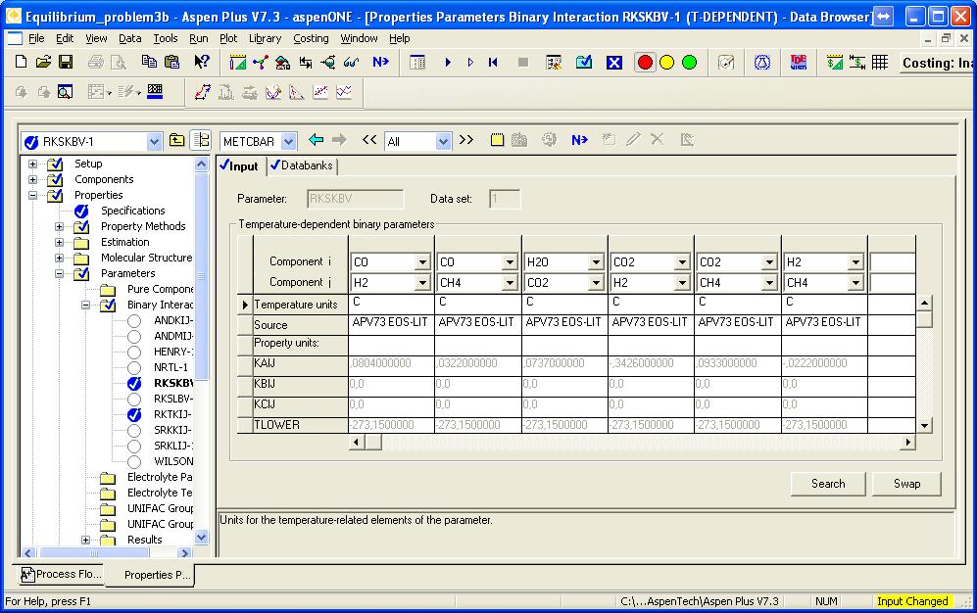
Task: Open the NIST TDE icon
Action: [799, 63]
